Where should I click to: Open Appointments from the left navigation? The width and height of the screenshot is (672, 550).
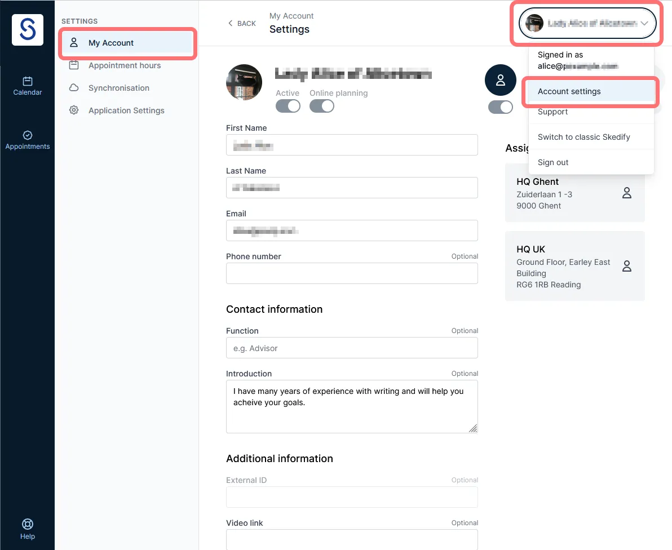coord(28,140)
